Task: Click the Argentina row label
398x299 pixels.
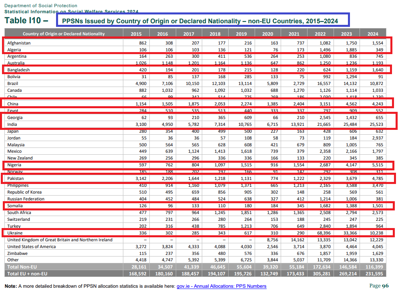Action: (x=17, y=56)
